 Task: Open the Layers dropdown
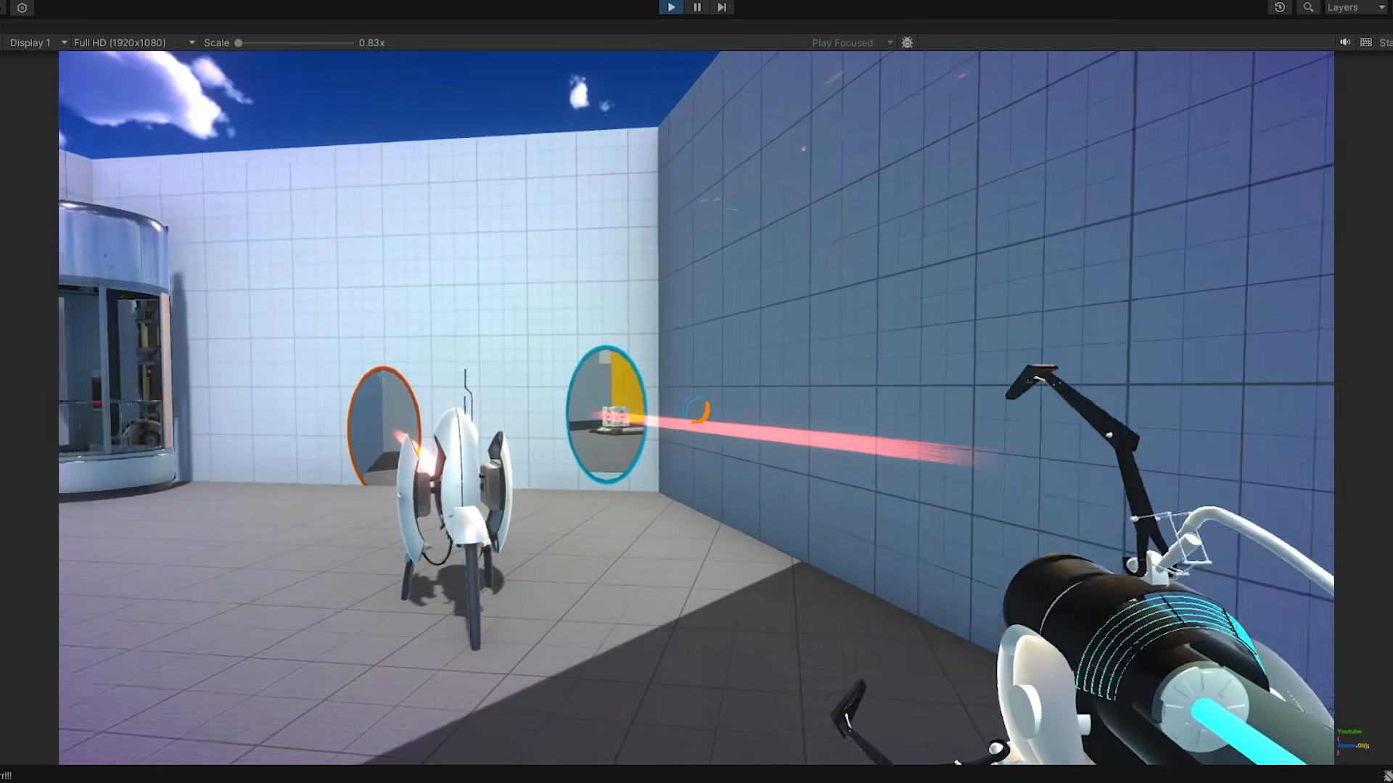[x=1356, y=7]
